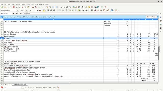Click the vertical scrollbar thumb

(x=158, y=53)
